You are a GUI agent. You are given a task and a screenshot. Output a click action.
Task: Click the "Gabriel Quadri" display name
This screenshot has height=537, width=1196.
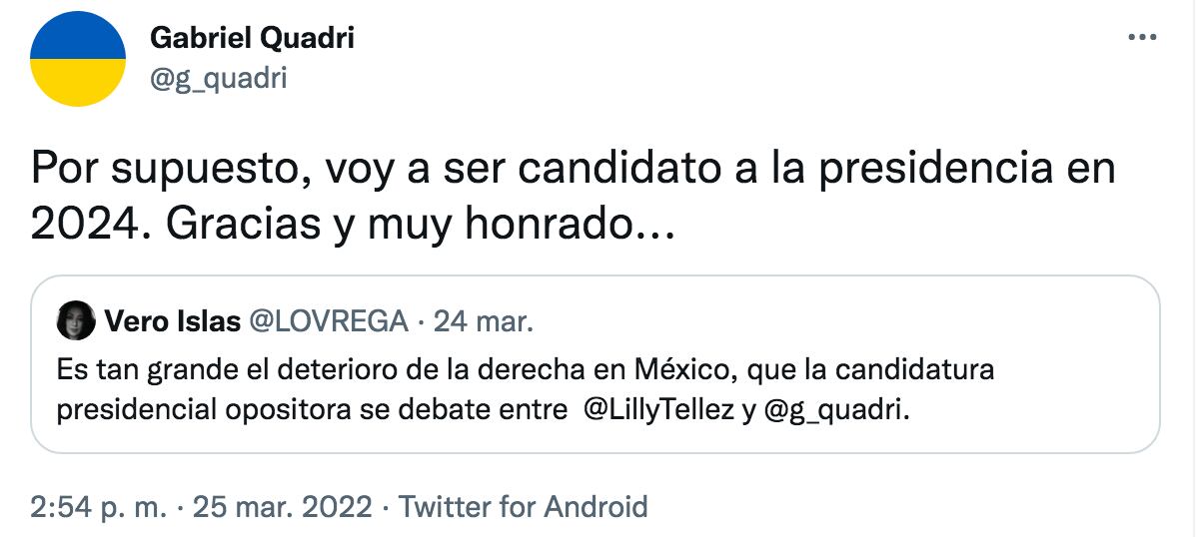252,39
